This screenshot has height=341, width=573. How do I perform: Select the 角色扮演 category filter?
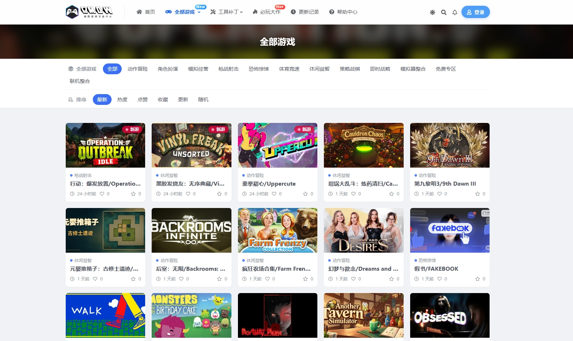coord(168,69)
